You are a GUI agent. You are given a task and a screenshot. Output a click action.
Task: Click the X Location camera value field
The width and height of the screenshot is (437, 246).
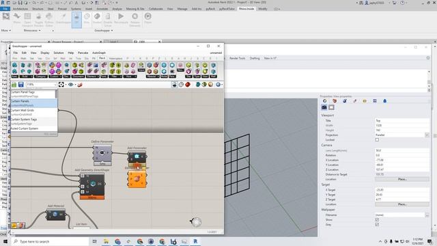coord(402,160)
